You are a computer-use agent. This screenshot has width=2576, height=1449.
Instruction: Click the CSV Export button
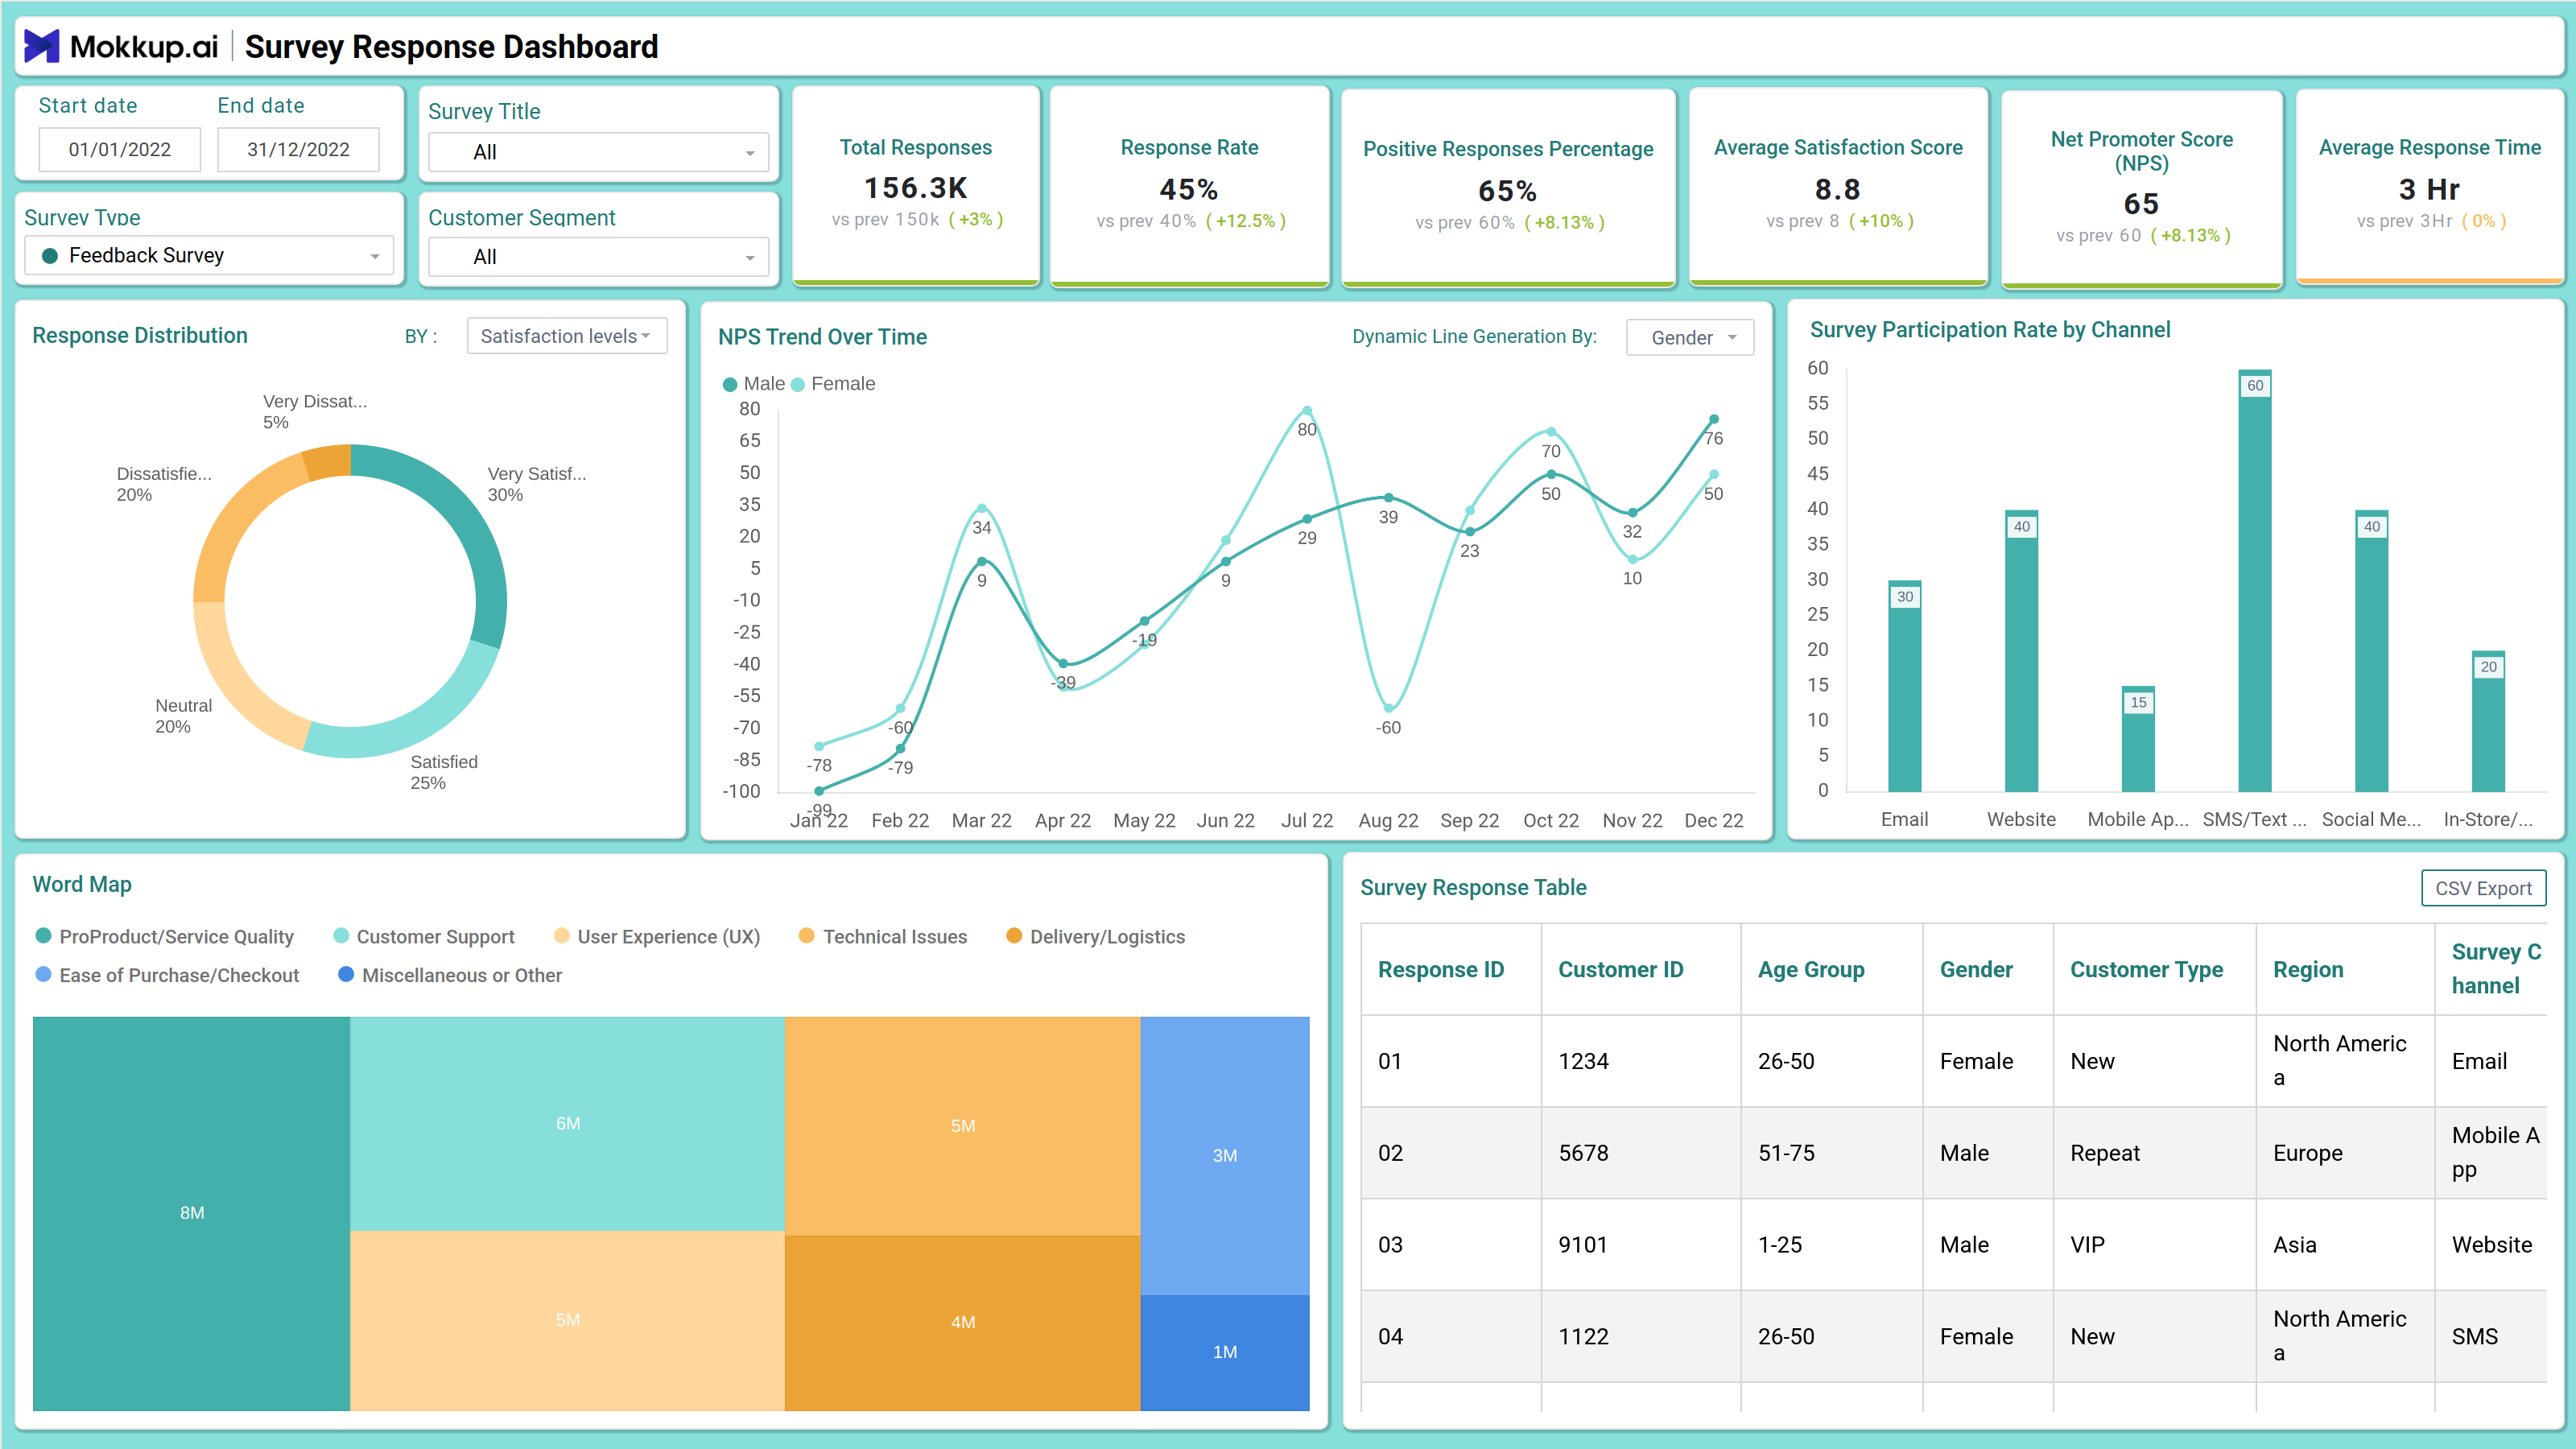click(x=2483, y=888)
